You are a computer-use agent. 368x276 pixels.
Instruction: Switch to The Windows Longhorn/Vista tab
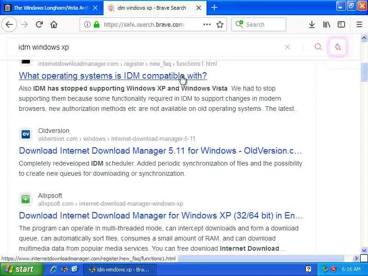click(x=51, y=8)
